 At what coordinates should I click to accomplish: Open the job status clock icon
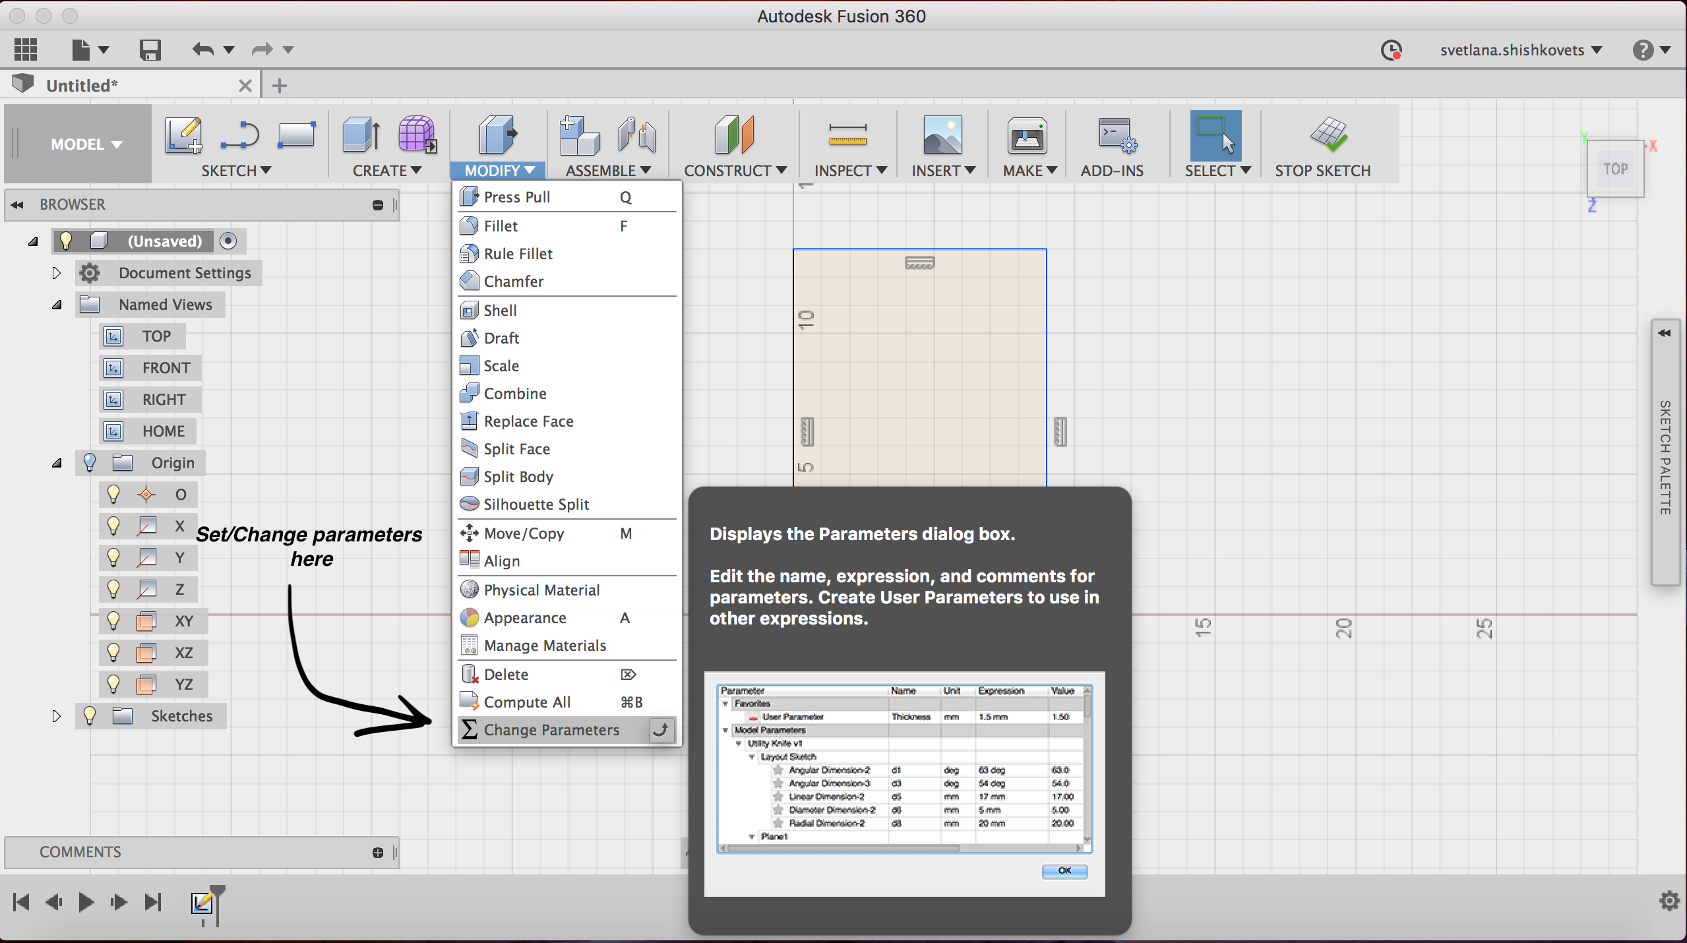[1391, 50]
